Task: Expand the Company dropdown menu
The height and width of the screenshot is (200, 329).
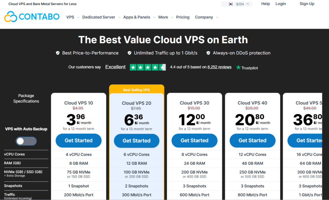Action: [x=206, y=17]
